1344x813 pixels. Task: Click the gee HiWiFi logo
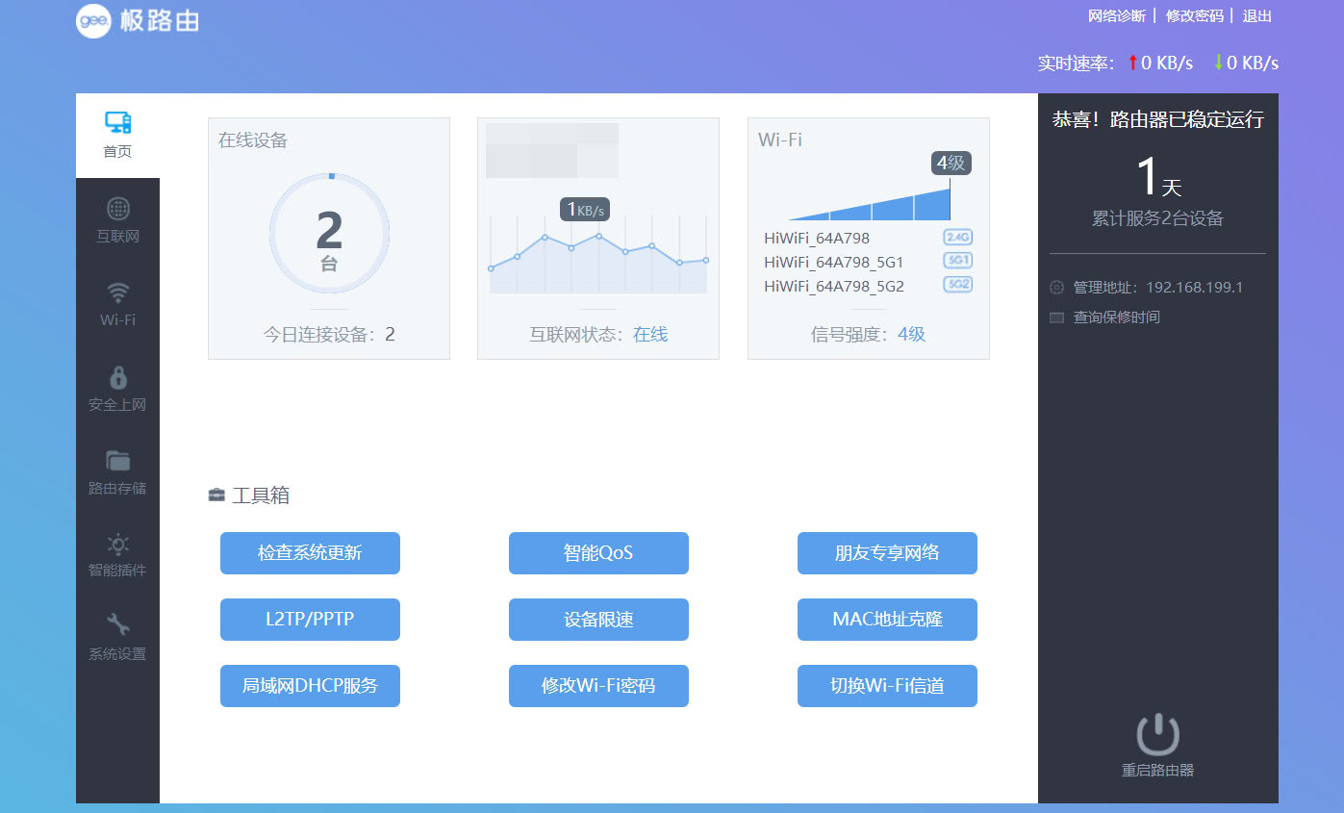(x=93, y=20)
